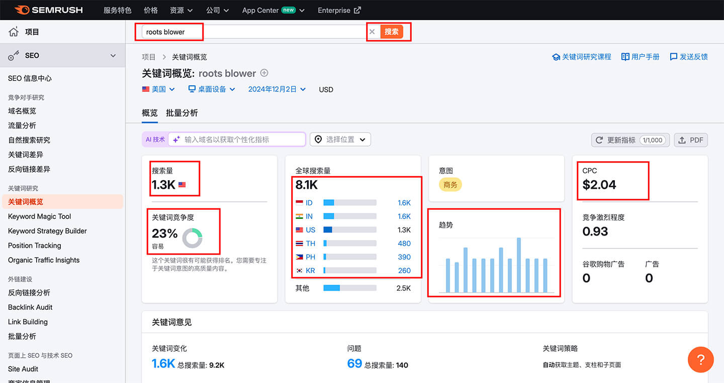
Task: Click the 更新指标 button
Action: click(630, 140)
